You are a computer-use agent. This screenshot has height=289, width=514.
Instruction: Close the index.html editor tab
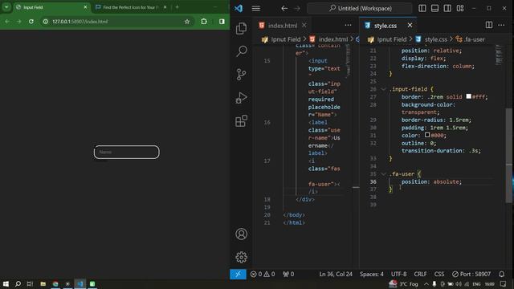[x=304, y=25]
